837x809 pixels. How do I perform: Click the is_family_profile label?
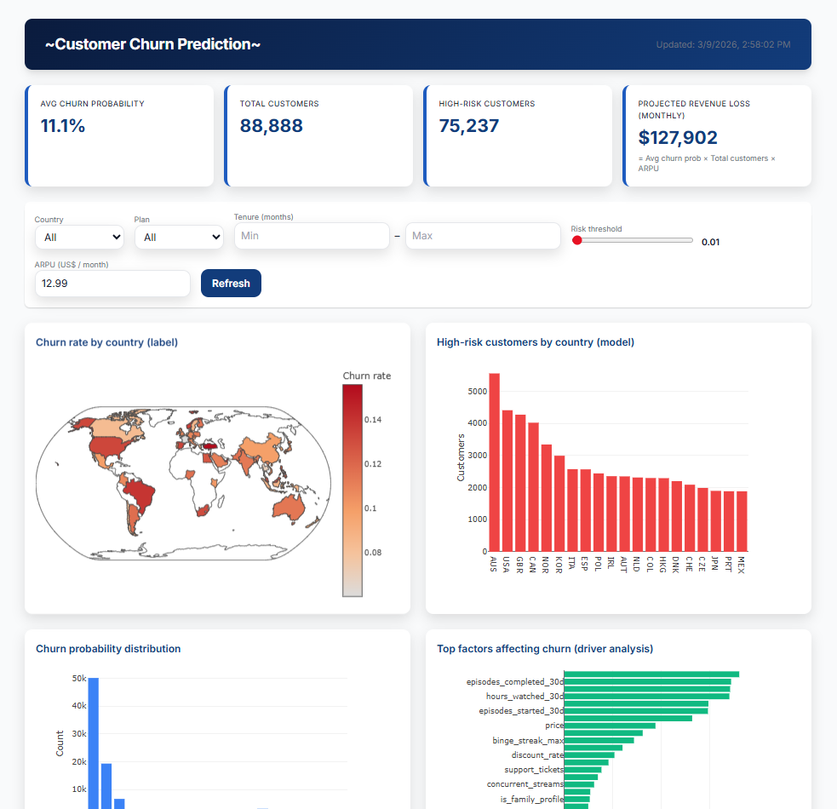point(531,800)
